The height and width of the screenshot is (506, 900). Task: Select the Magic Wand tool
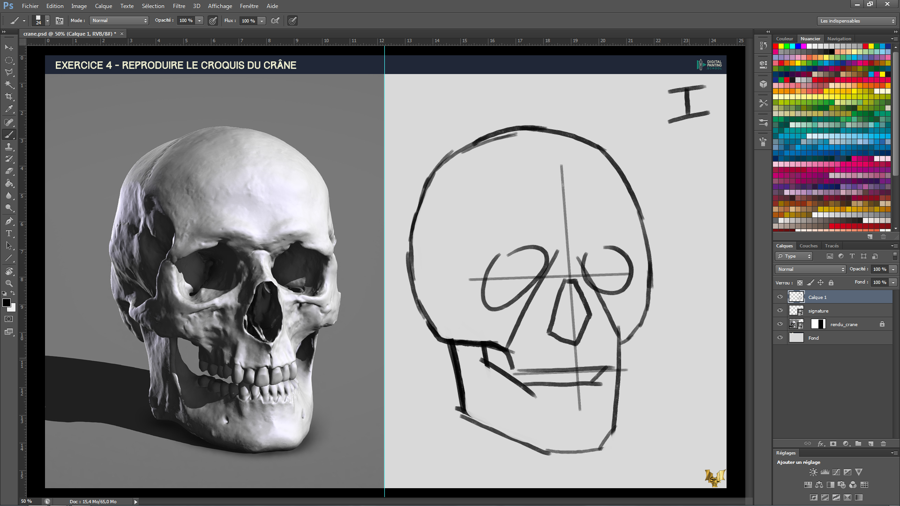[9, 84]
